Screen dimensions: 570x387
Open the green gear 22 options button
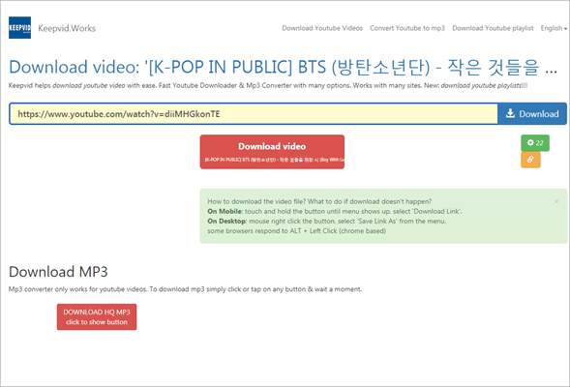(535, 143)
